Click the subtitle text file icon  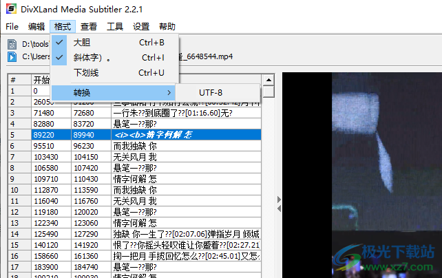coord(12,44)
